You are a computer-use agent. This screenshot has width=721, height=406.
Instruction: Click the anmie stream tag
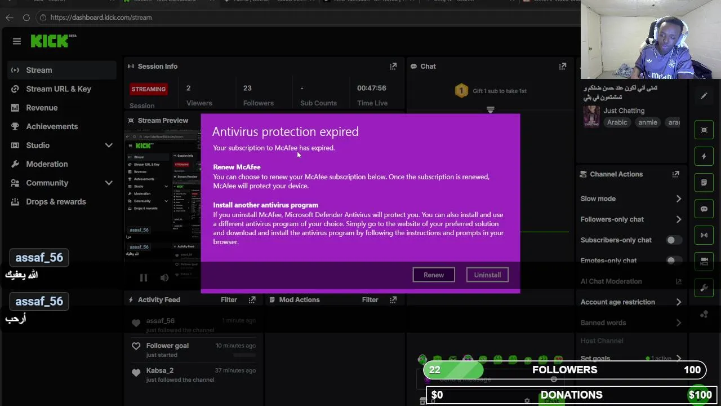coord(648,122)
